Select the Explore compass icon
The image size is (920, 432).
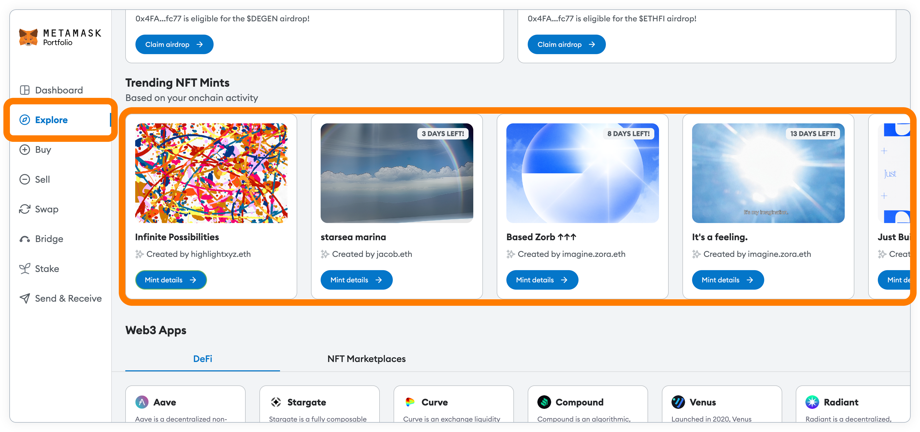(x=25, y=120)
